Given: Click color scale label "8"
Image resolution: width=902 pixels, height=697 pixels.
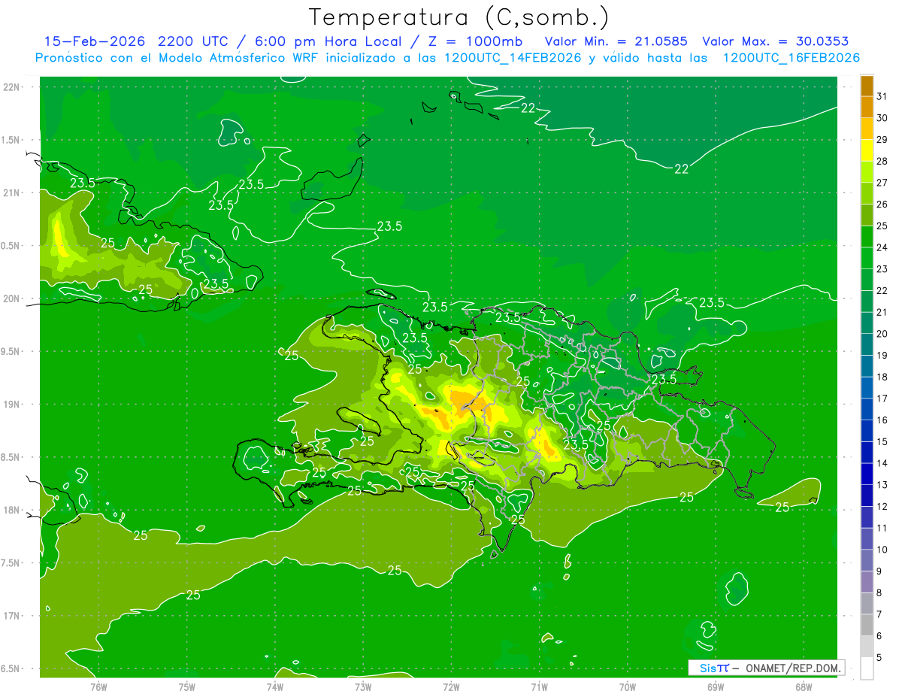Looking at the screenshot, I should click(x=879, y=593).
